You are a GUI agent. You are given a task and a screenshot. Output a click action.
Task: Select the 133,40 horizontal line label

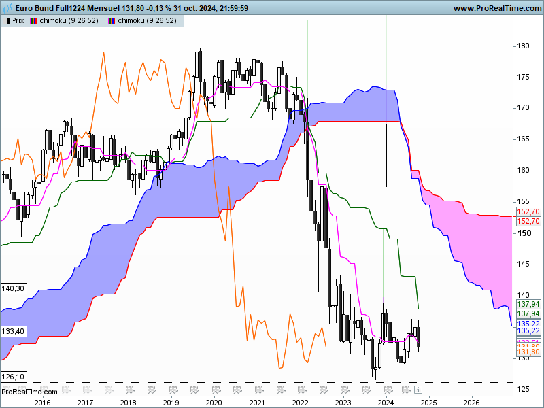(x=14, y=331)
